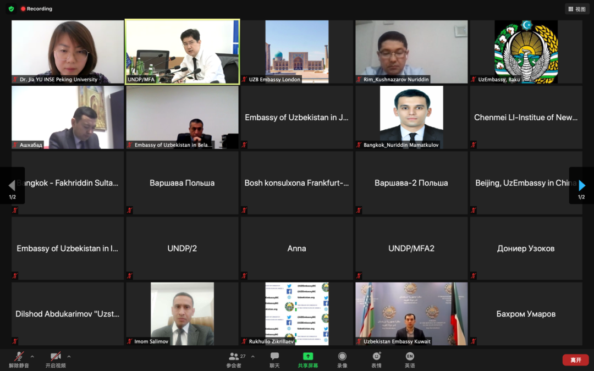Viewport: 594px width, 371px height.
Task: Select the Ашхабад participant video
Action: coord(68,118)
